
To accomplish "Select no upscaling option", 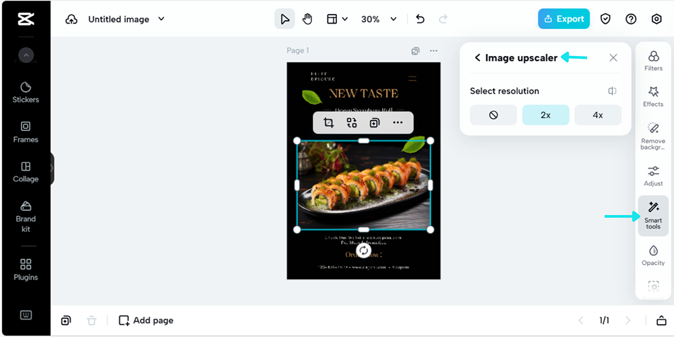I will [x=493, y=115].
